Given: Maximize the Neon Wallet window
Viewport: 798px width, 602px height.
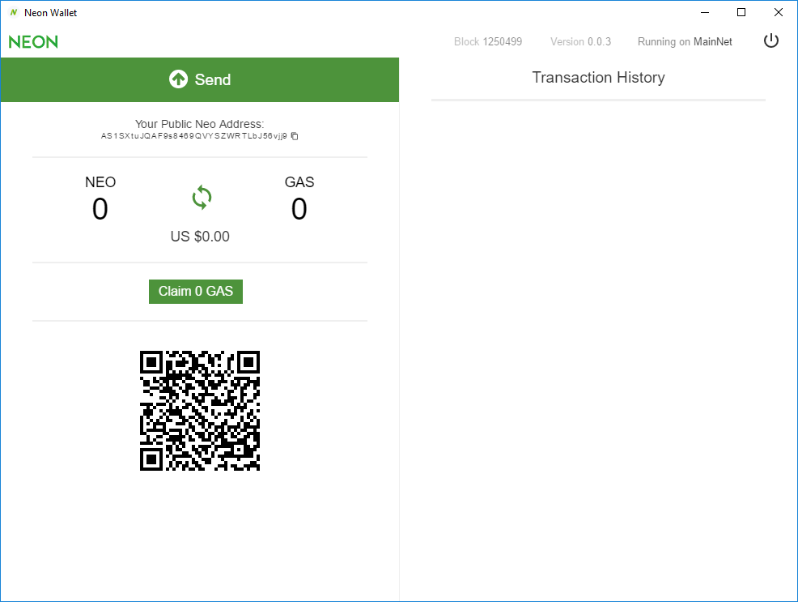Looking at the screenshot, I should (x=741, y=12).
